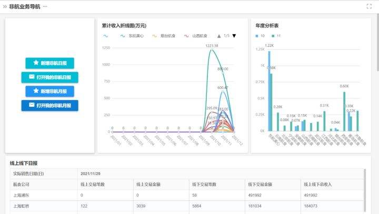Click the star icon on 新增非航月报
This screenshot has width=379, height=214.
tap(36, 91)
